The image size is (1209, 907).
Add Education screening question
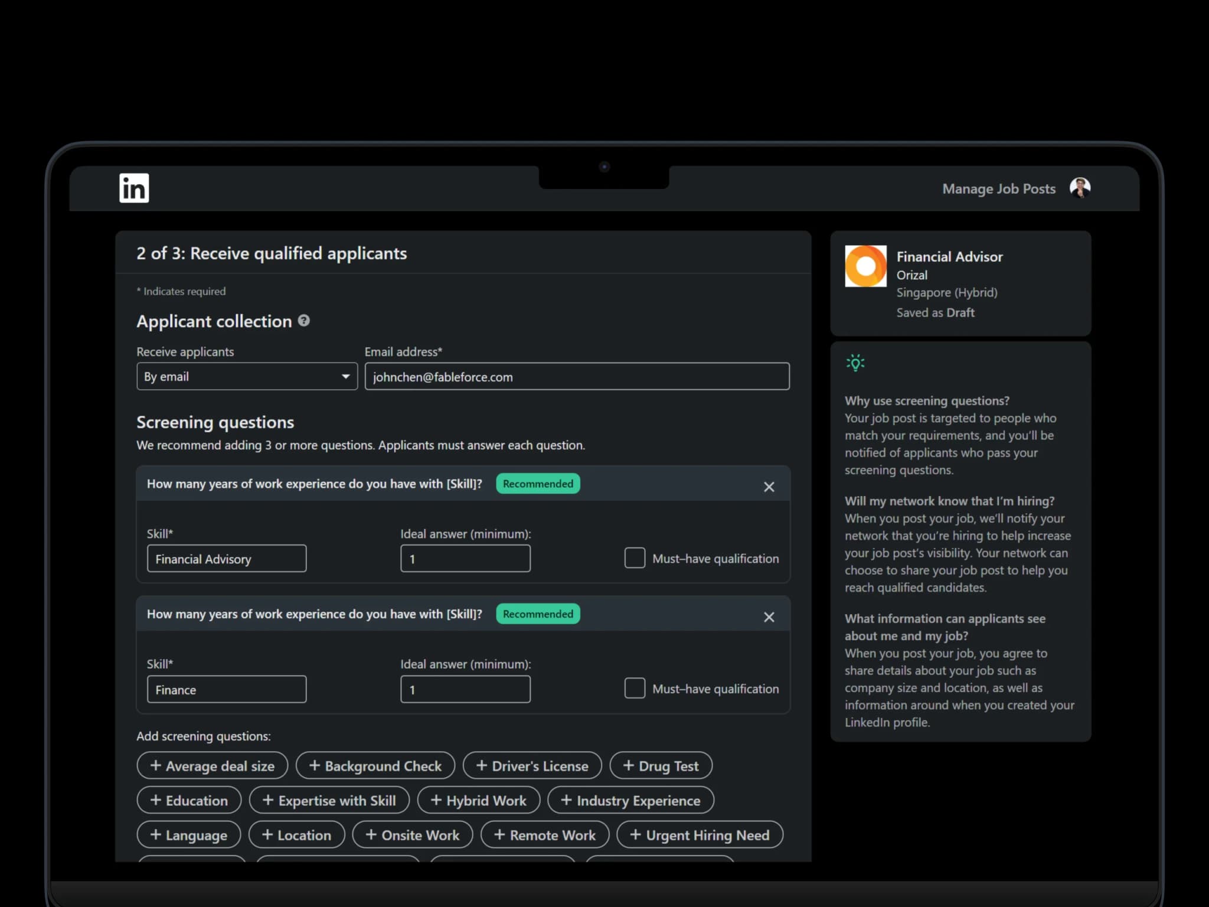point(189,800)
